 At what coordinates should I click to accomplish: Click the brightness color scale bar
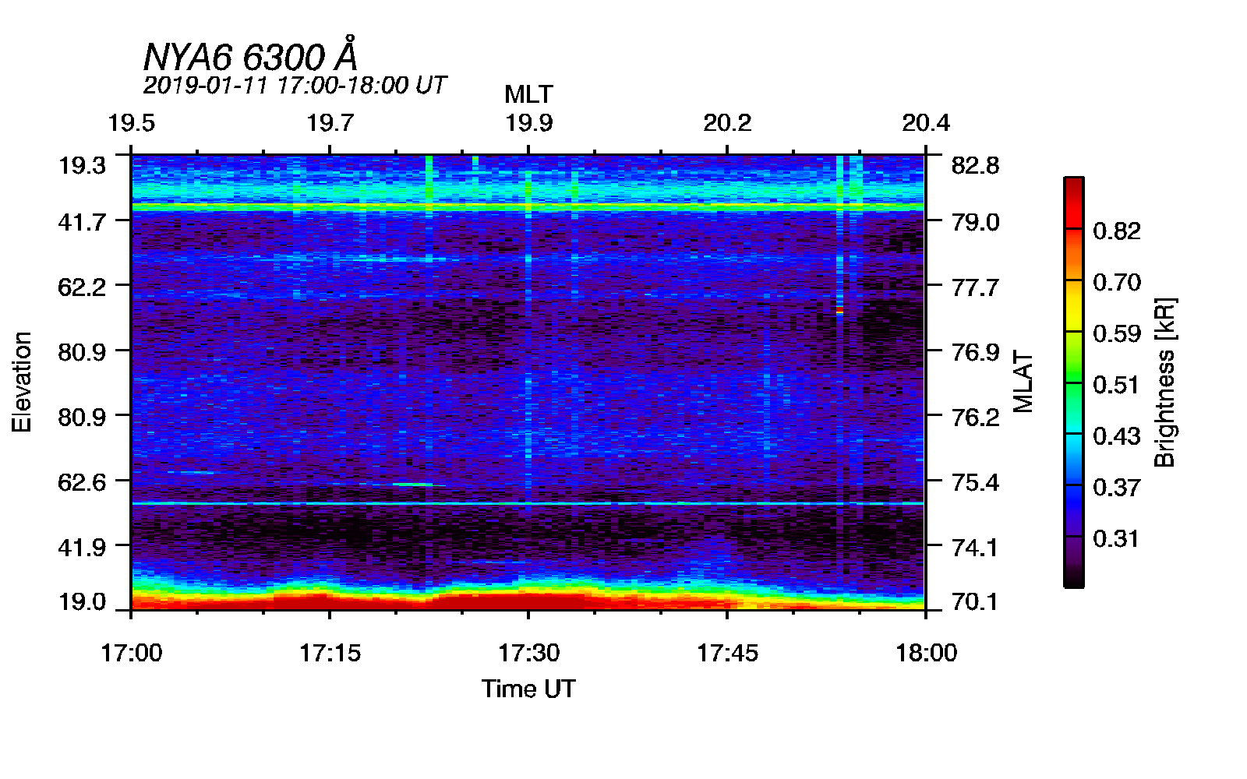[1073, 382]
